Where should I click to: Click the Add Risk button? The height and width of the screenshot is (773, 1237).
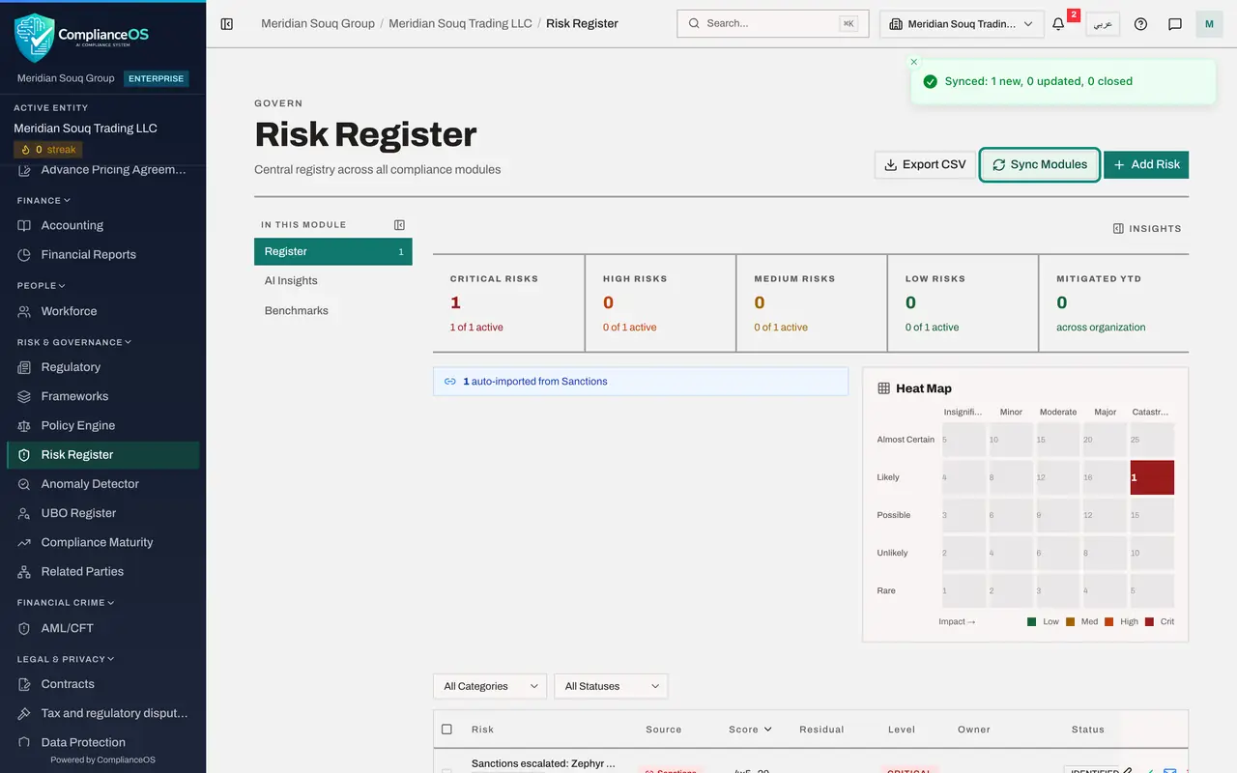pos(1146,164)
